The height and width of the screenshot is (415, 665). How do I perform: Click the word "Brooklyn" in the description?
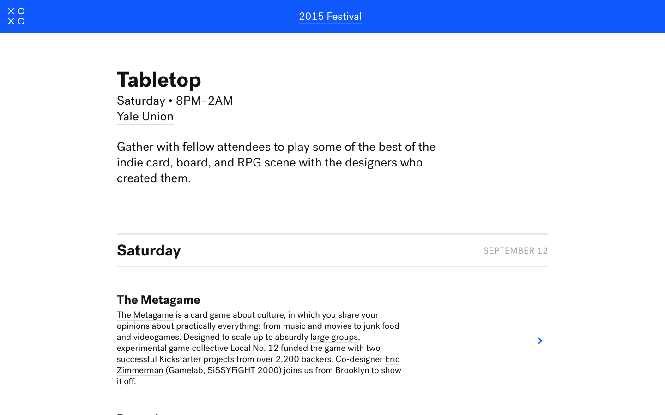coord(352,370)
